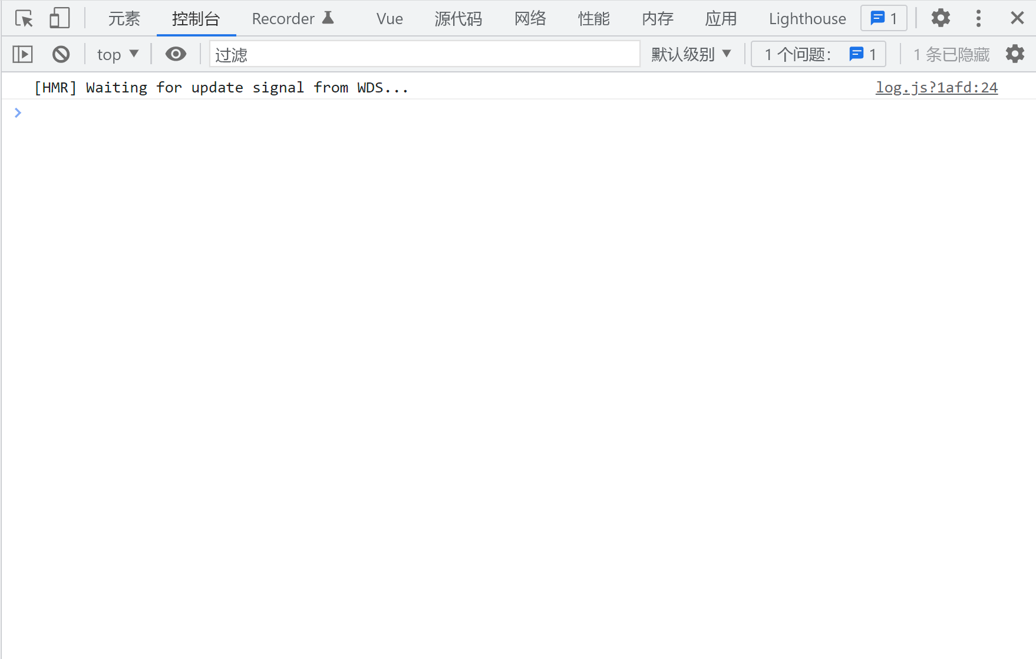Open the Lighthouse panel

807,18
